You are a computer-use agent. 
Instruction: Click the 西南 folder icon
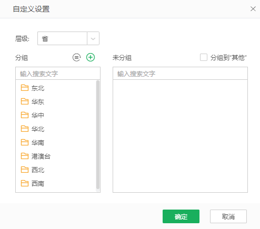click(25, 183)
